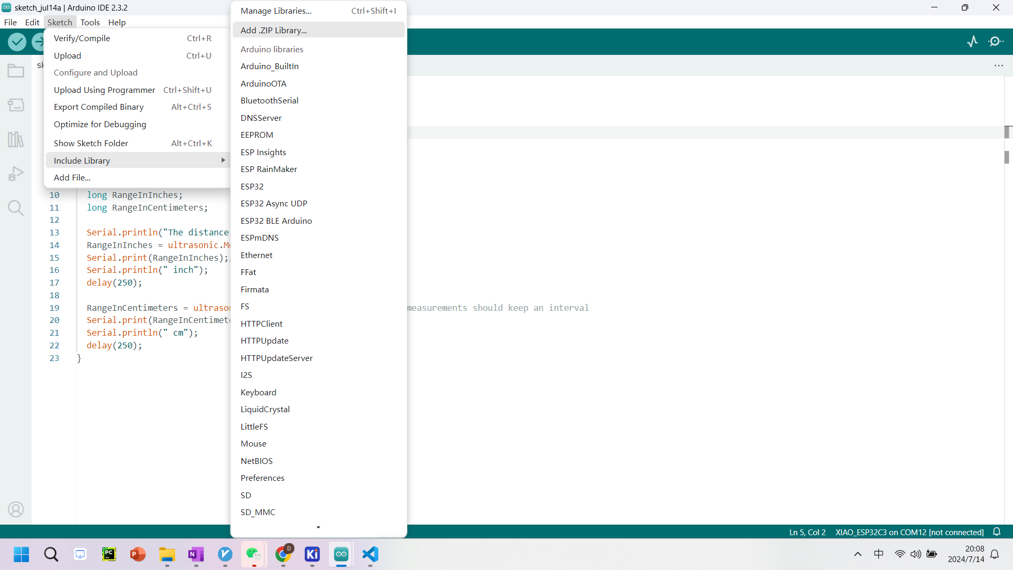The width and height of the screenshot is (1013, 570).
Task: Select Upload in Sketch menu
Action: [137, 55]
